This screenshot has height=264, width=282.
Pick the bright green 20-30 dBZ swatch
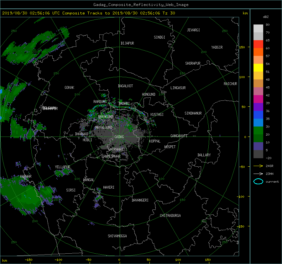point(258,131)
